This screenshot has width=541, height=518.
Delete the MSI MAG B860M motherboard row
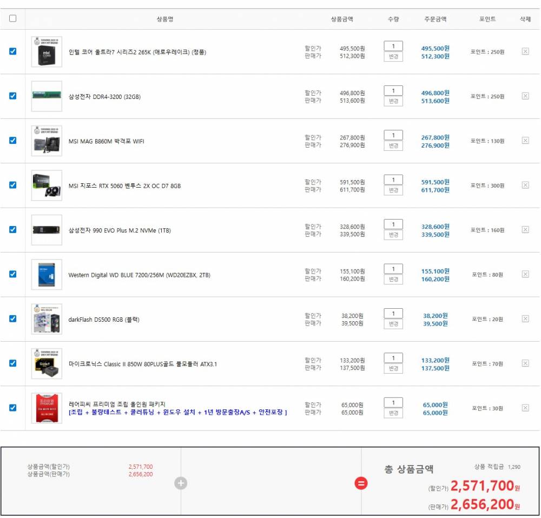(x=525, y=141)
